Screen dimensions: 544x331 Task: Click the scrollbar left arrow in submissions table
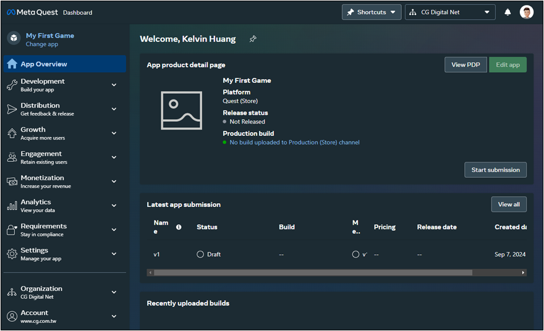pyautogui.click(x=150, y=273)
